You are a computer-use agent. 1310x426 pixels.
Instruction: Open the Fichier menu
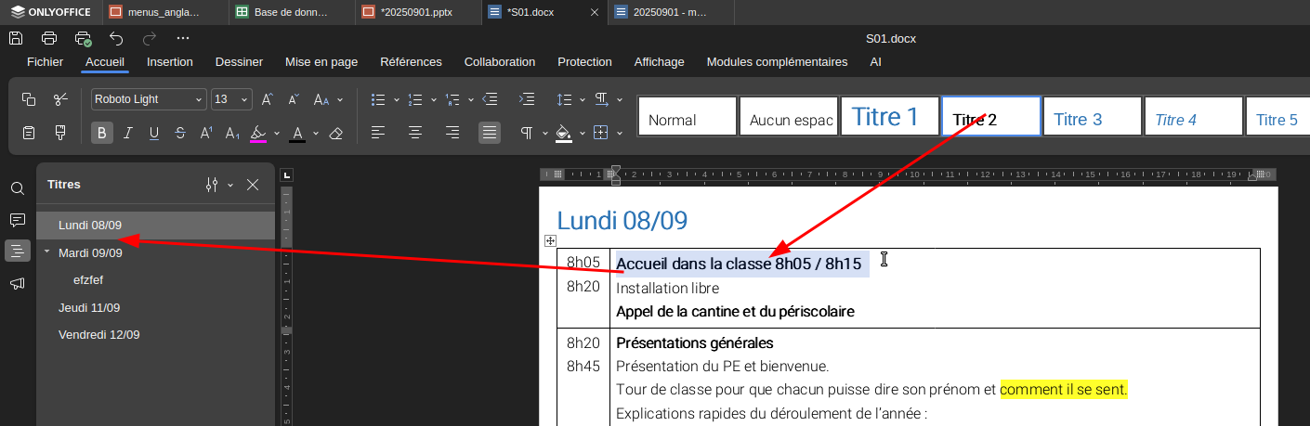click(46, 62)
